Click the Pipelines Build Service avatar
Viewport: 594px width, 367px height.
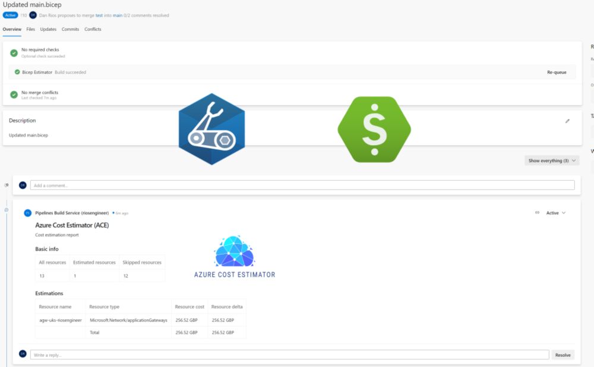tap(28, 213)
